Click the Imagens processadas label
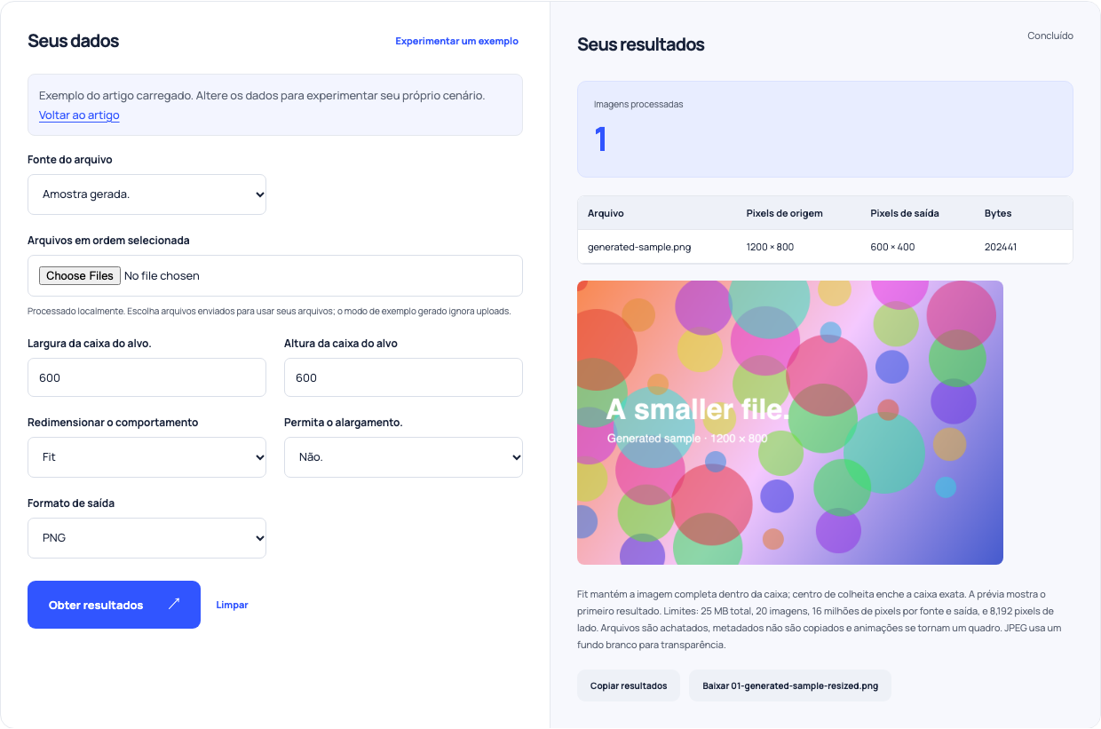 click(x=638, y=104)
